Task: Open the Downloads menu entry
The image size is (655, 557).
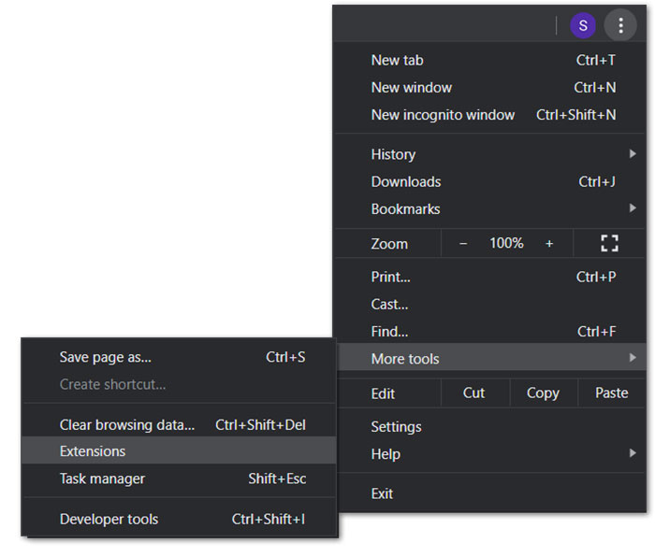Action: pyautogui.click(x=406, y=181)
